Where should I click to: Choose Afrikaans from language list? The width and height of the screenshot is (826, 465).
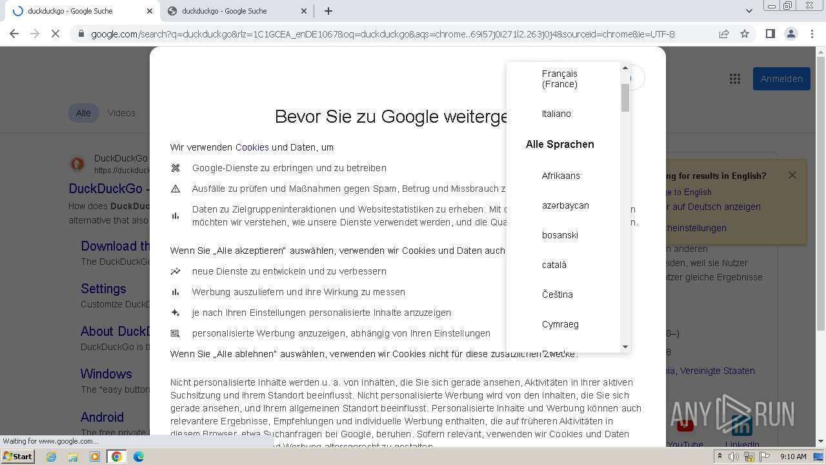[x=563, y=176]
